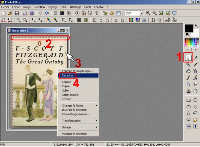This screenshot has height=147, width=200.
Task: Choose the Triangle selection shape
Action: [x=189, y=113]
